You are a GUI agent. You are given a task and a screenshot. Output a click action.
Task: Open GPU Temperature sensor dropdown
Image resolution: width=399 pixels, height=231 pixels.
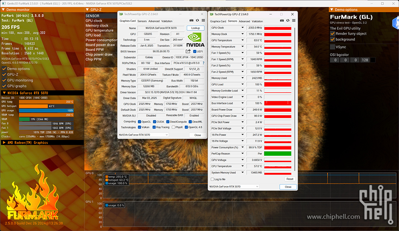[243, 40]
